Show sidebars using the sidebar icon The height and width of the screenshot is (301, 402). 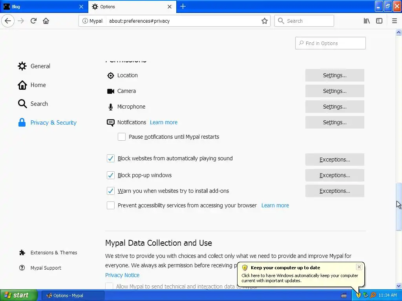[379, 21]
